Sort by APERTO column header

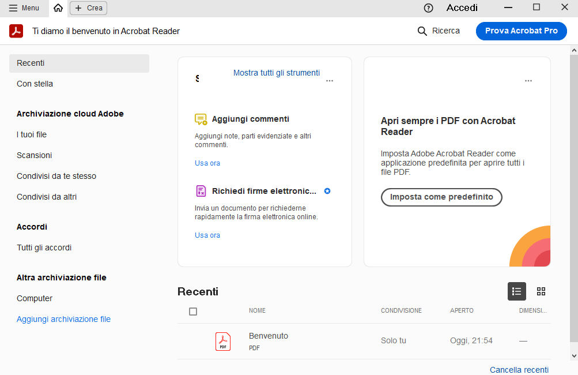(462, 310)
